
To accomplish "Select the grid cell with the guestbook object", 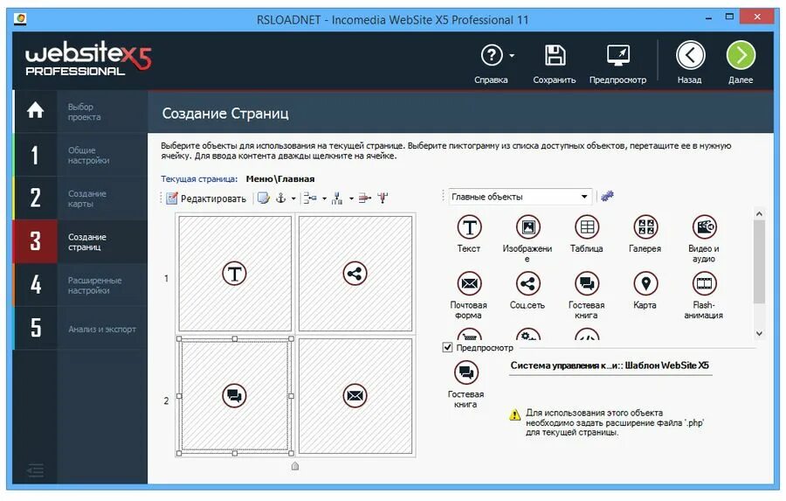I will click(x=235, y=396).
